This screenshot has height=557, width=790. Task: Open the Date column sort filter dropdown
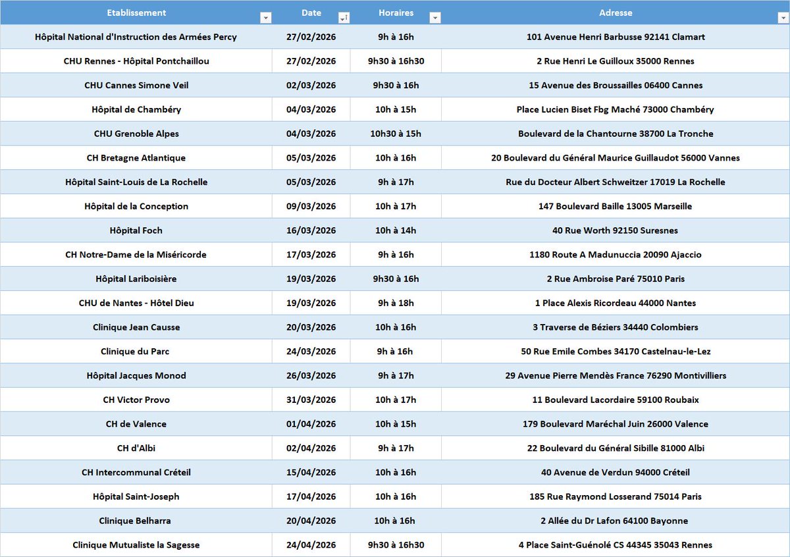pyautogui.click(x=344, y=18)
